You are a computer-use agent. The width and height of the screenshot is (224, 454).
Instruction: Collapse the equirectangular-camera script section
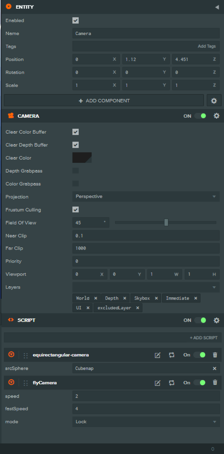point(11,355)
